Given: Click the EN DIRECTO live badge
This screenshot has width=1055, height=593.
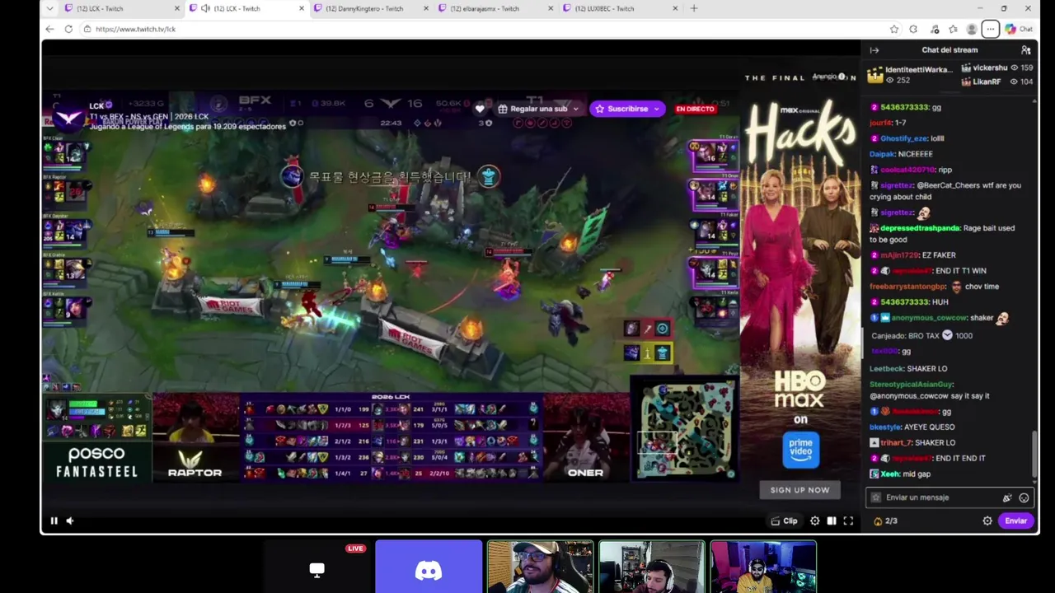Looking at the screenshot, I should [695, 109].
